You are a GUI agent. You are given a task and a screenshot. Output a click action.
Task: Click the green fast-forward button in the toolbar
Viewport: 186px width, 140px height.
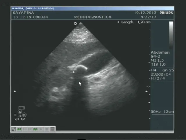point(36,129)
